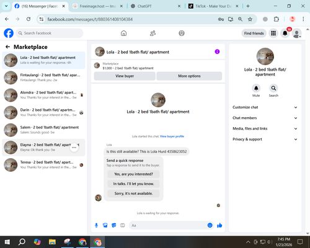Open the Chrome three-dot menu
This screenshot has height=248, width=310.
[x=303, y=19]
